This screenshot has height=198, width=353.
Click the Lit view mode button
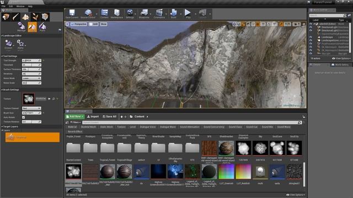[94, 24]
